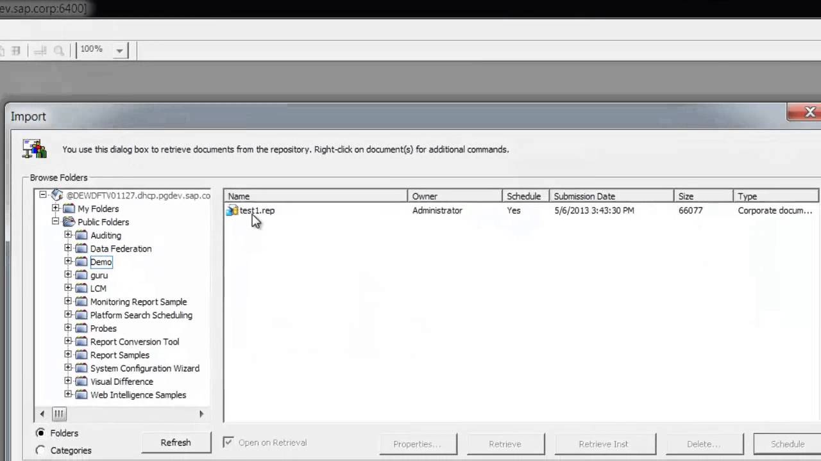Click the folder tree scrollbar right arrow
This screenshot has height=461, width=821.
tap(201, 414)
